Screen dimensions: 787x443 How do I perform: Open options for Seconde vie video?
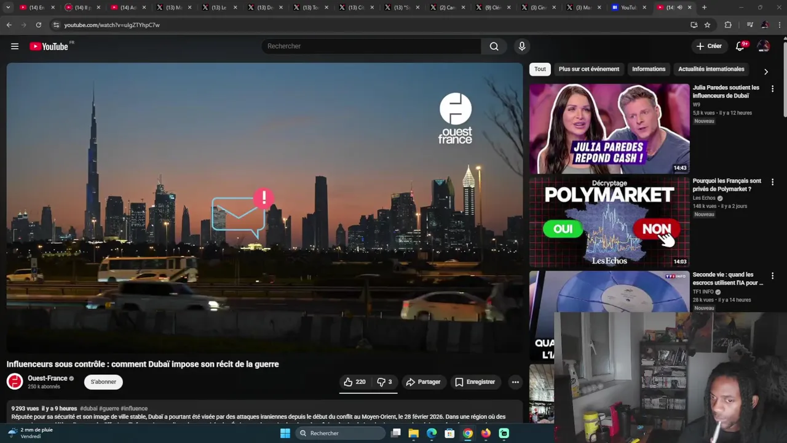pyautogui.click(x=772, y=276)
